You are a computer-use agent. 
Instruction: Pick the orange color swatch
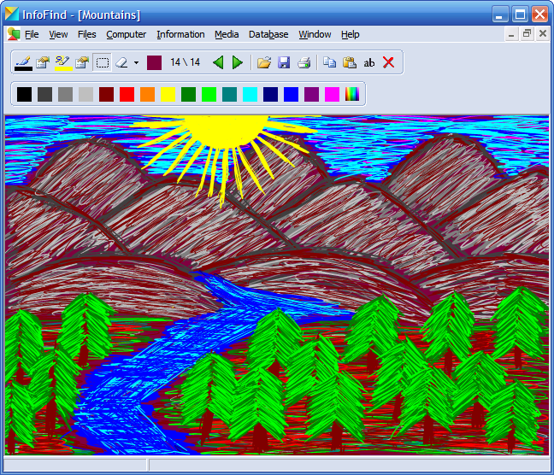147,94
